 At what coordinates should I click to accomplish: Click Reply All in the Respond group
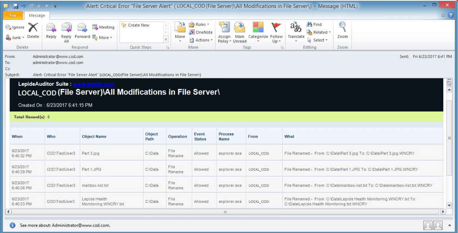(66, 33)
